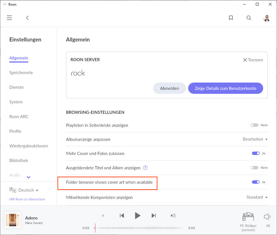Open the Bearbeiten dropdown for Albumanzeige
This screenshot has width=277, height=235.
[x=255, y=139]
